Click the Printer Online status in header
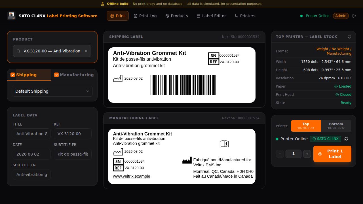Image resolution: width=363 pixels, height=204 pixels. 315,16
